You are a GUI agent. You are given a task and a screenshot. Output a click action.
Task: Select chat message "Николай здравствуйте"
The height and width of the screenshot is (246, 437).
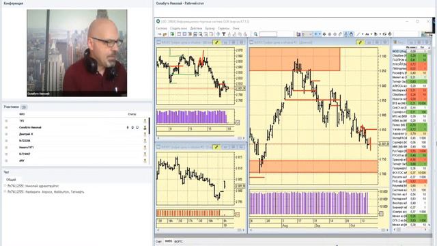pos(42,186)
